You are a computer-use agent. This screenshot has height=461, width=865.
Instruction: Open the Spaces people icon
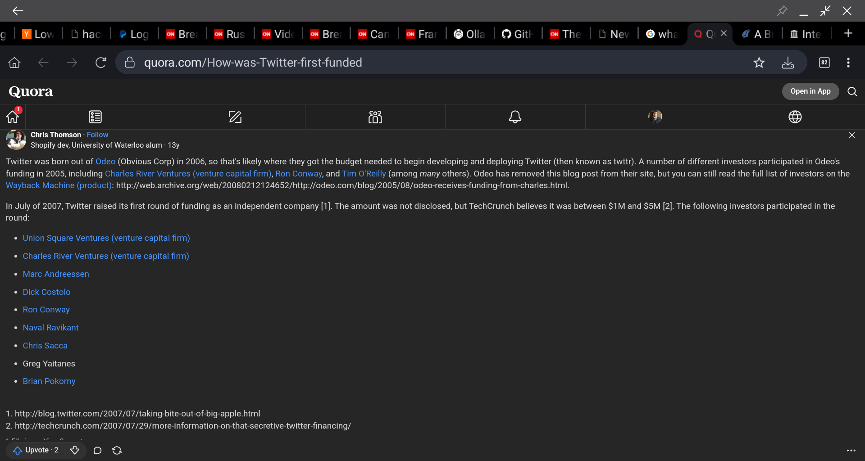[375, 117]
